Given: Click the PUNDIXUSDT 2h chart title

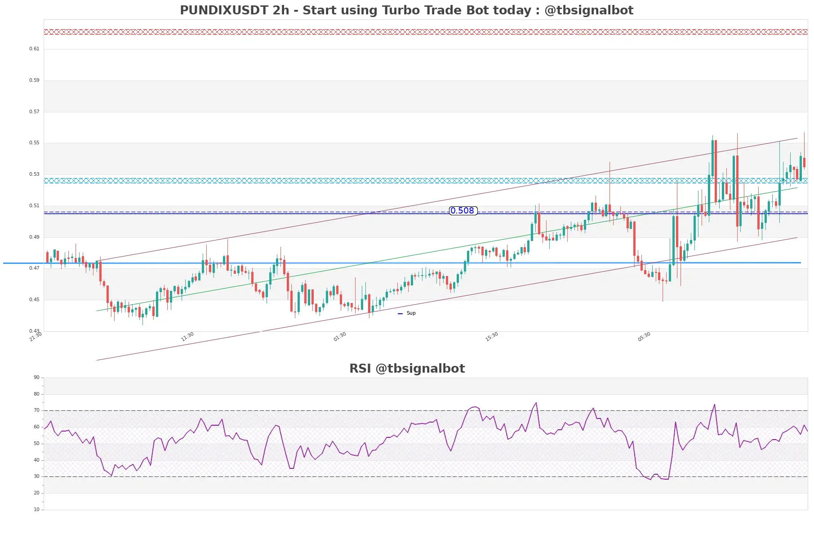Looking at the screenshot, I should click(x=406, y=10).
